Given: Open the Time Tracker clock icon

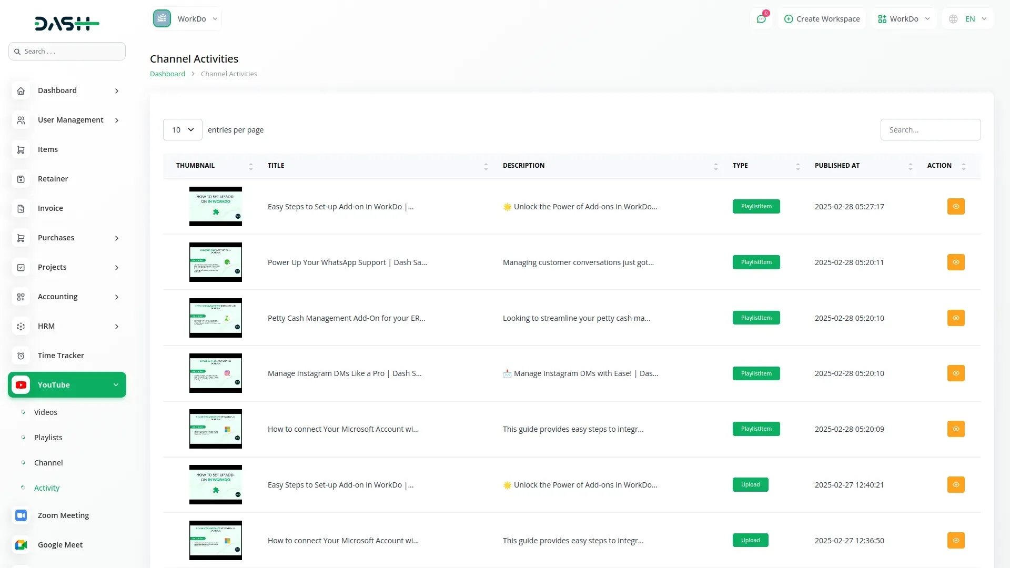Looking at the screenshot, I should point(21,356).
